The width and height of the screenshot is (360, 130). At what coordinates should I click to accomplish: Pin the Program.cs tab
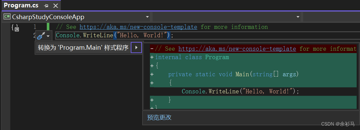46,5
